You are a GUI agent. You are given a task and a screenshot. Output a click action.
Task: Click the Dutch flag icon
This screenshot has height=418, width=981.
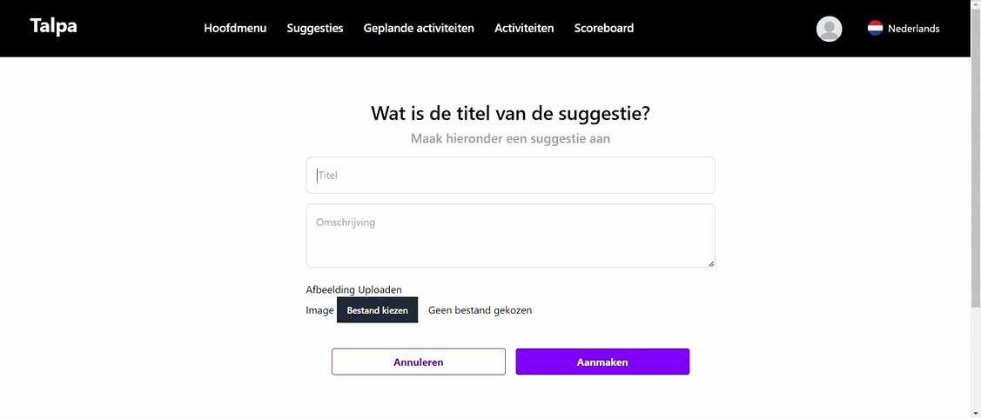[875, 29]
